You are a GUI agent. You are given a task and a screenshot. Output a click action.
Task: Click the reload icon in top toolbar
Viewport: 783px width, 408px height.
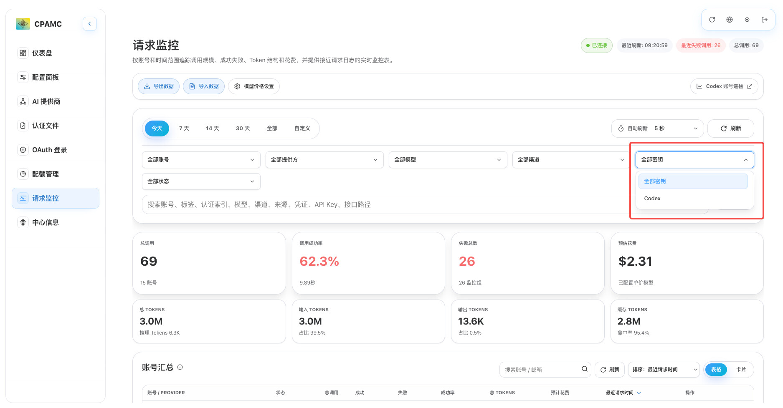pyautogui.click(x=712, y=20)
